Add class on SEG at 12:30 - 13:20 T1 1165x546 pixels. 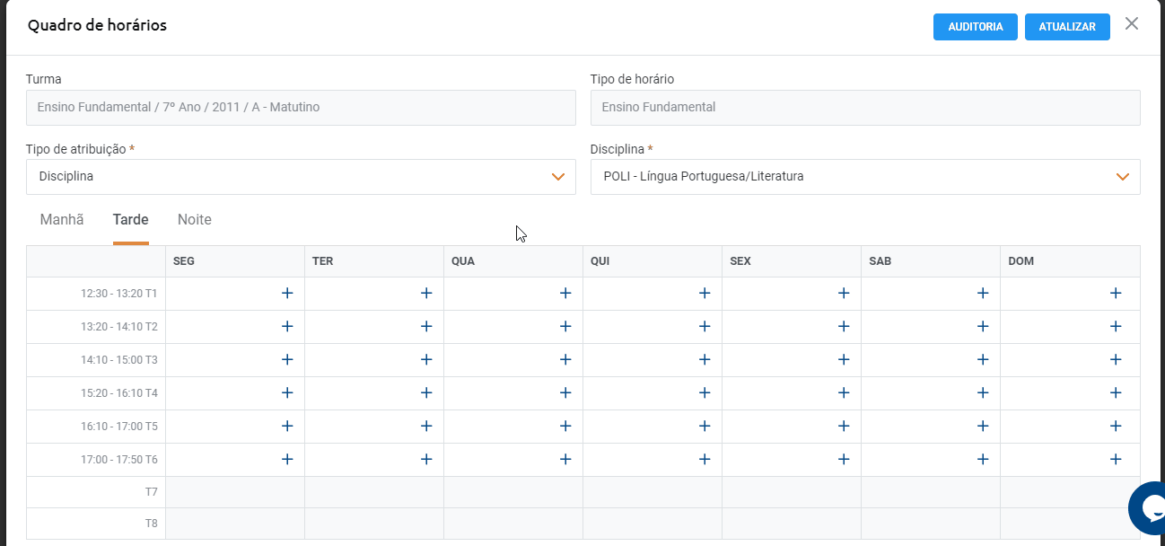pos(287,293)
